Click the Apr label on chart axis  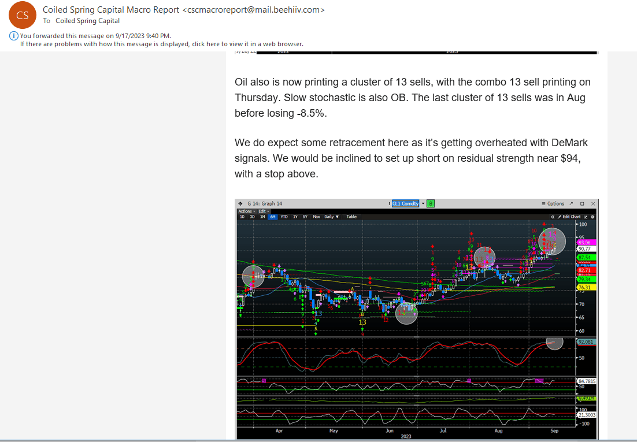279,430
